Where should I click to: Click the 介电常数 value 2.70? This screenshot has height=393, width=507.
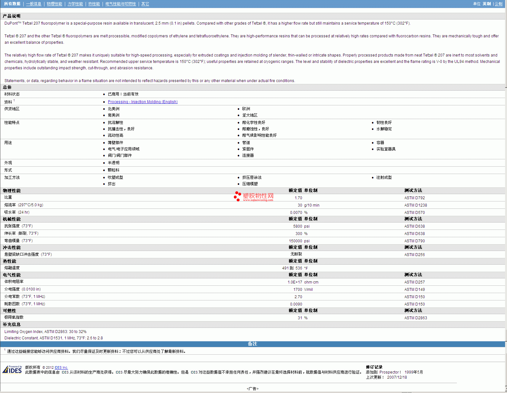[298, 297]
